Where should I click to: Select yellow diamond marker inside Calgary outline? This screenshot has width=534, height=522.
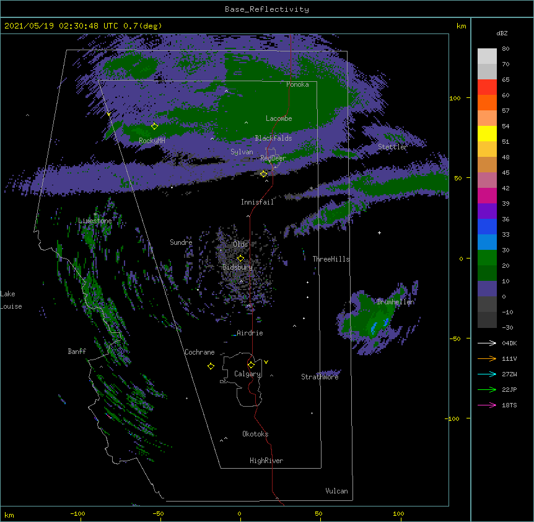[251, 365]
